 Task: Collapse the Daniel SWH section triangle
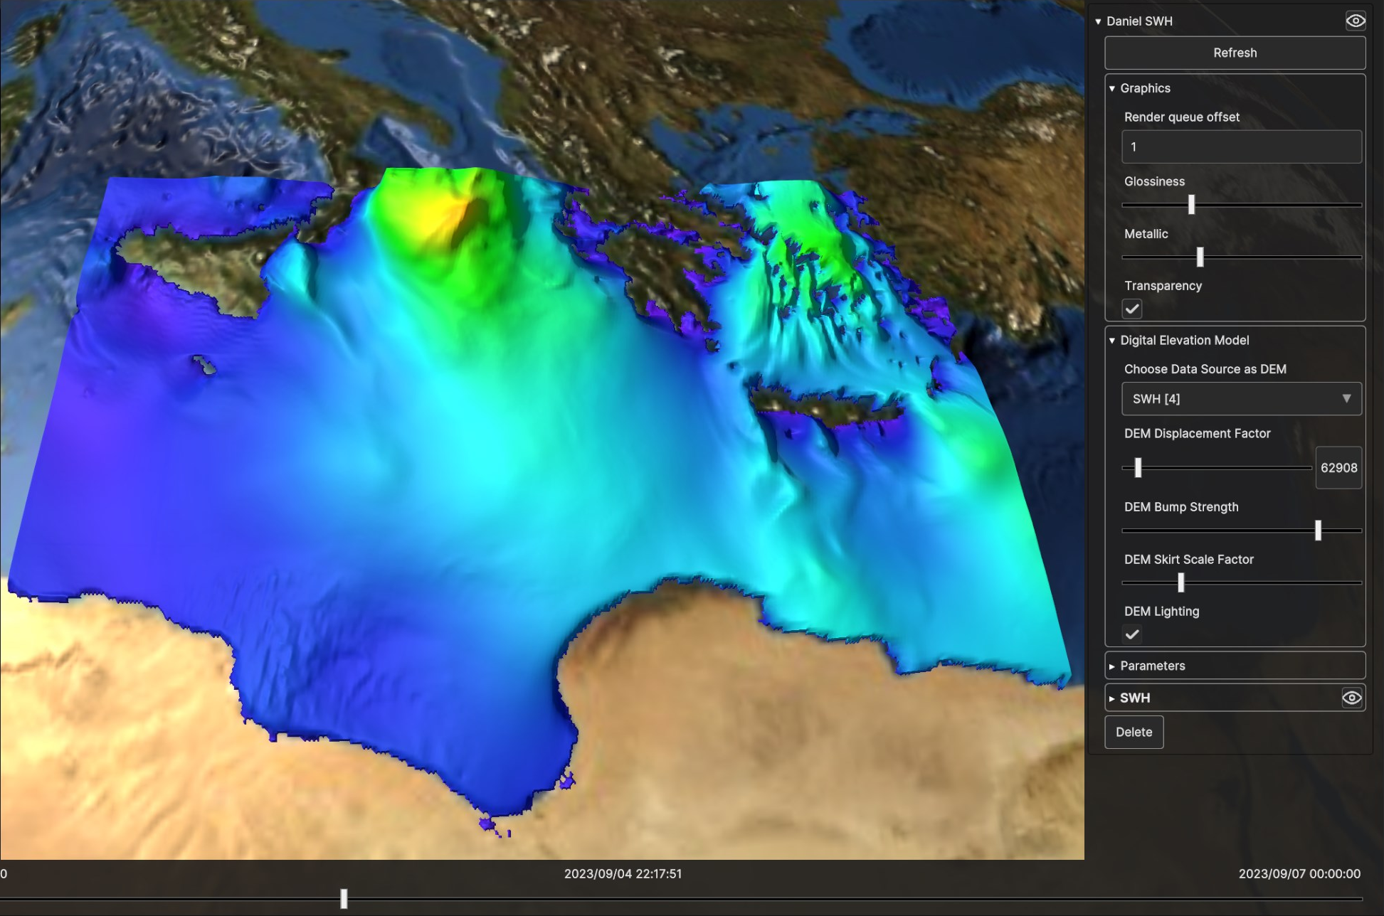[x=1098, y=21]
